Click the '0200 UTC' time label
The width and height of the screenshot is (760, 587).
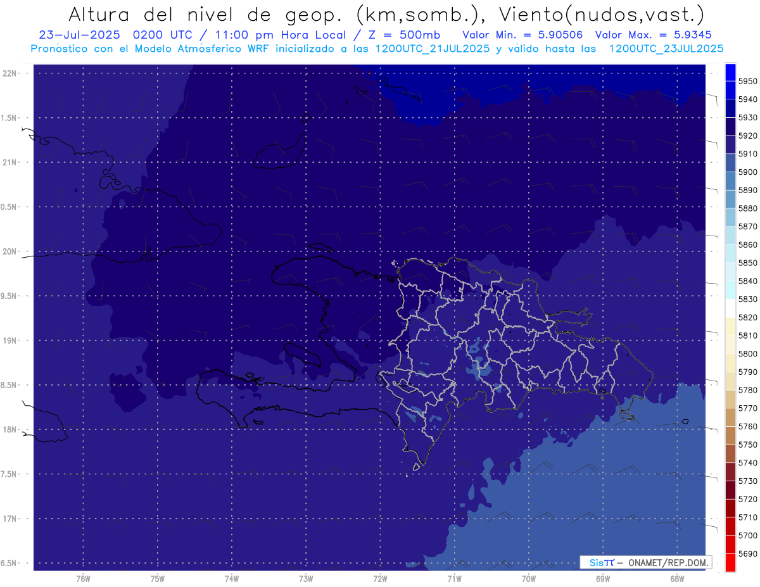point(164,35)
